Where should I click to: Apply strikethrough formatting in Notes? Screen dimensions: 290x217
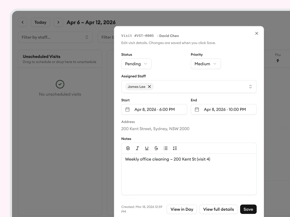(x=156, y=148)
